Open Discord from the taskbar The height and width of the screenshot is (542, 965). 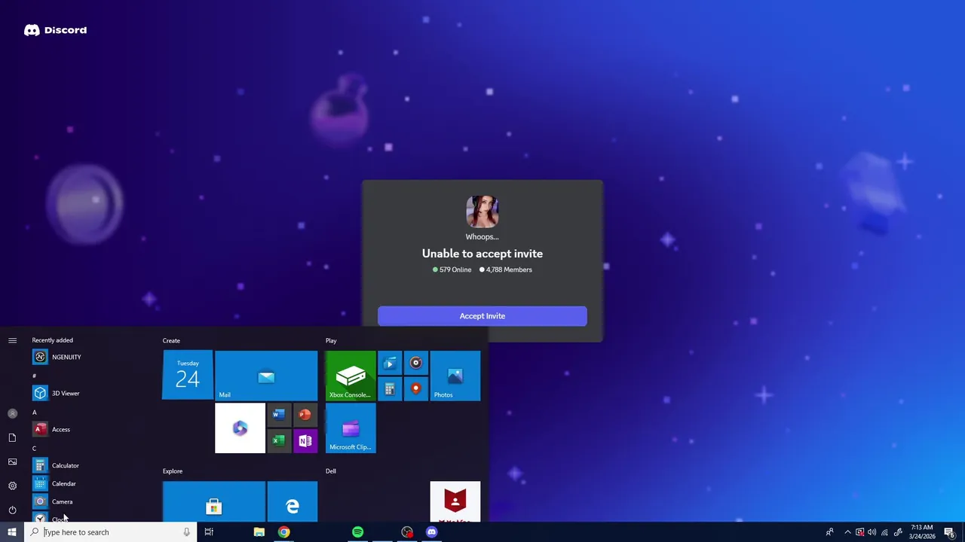(431, 532)
